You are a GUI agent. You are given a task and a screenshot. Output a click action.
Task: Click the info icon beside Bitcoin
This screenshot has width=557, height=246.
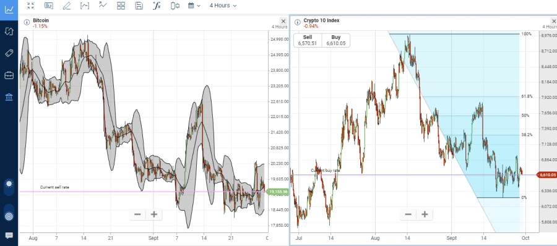pos(27,22)
